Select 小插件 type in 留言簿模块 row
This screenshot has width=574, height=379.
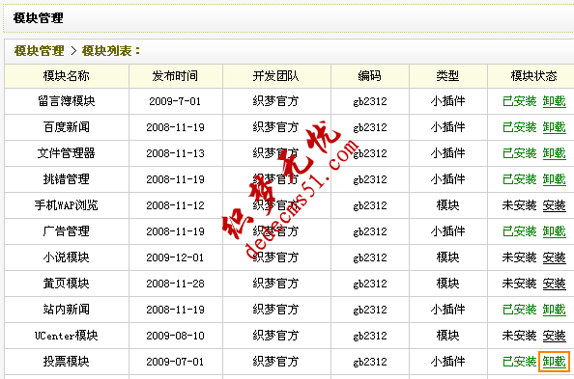pos(447,101)
